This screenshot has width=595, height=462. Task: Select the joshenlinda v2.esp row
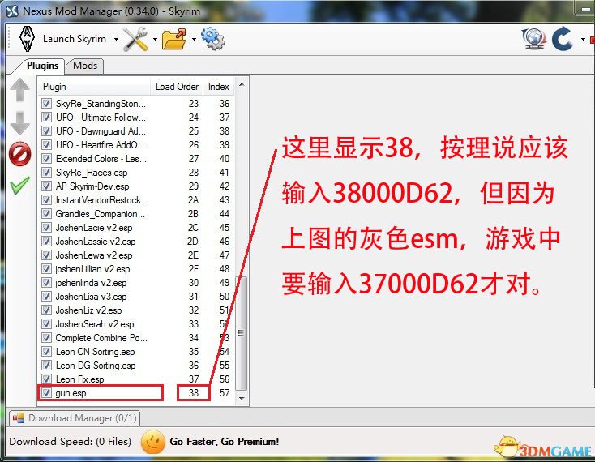click(137, 283)
